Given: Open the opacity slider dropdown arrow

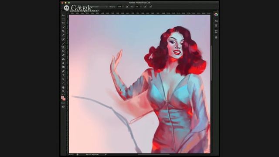Looking at the screenshot, I should [123, 7].
